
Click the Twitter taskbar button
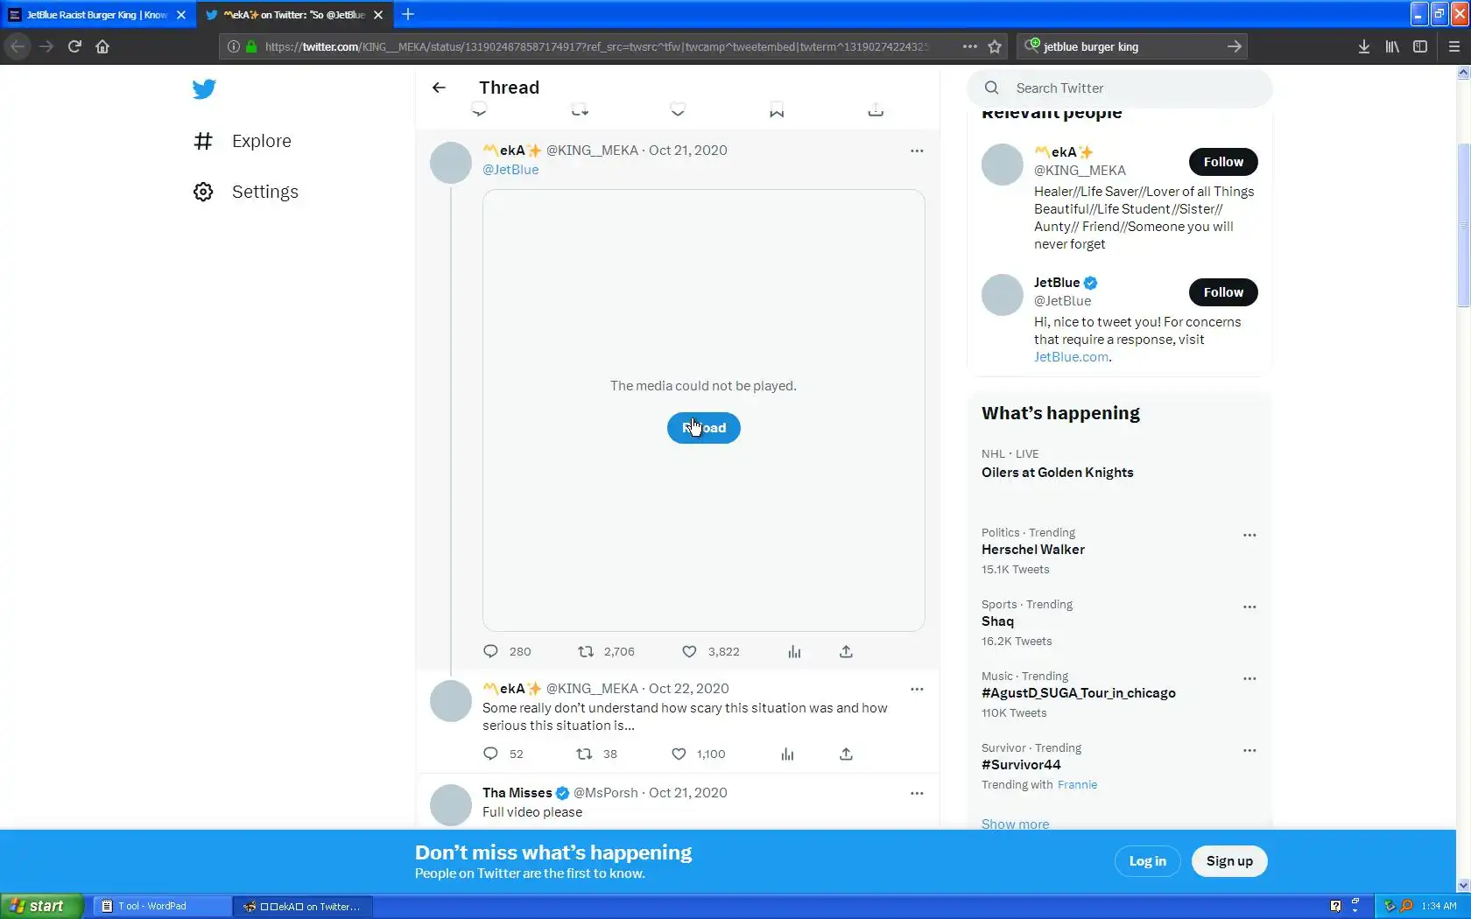pyautogui.click(x=303, y=906)
